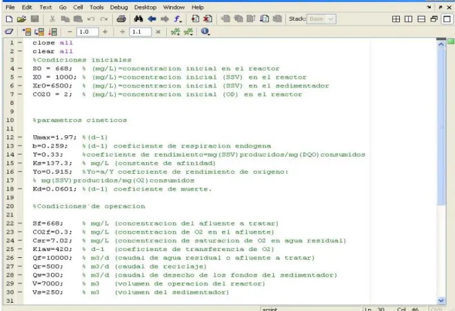455x311 pixels.
Task: Open the Debug menu
Action: click(x=119, y=8)
